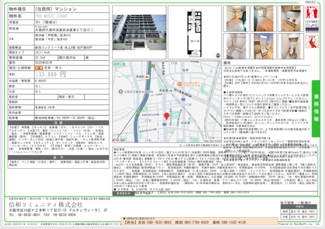Viewport: 325px width, 229px height.
Task: Select the 2025年03月 construction date
Action: click(43, 63)
